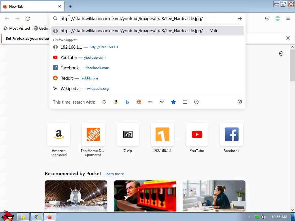Search with Google icon this time
Viewport: 295px width, 221px height.
click(x=104, y=102)
